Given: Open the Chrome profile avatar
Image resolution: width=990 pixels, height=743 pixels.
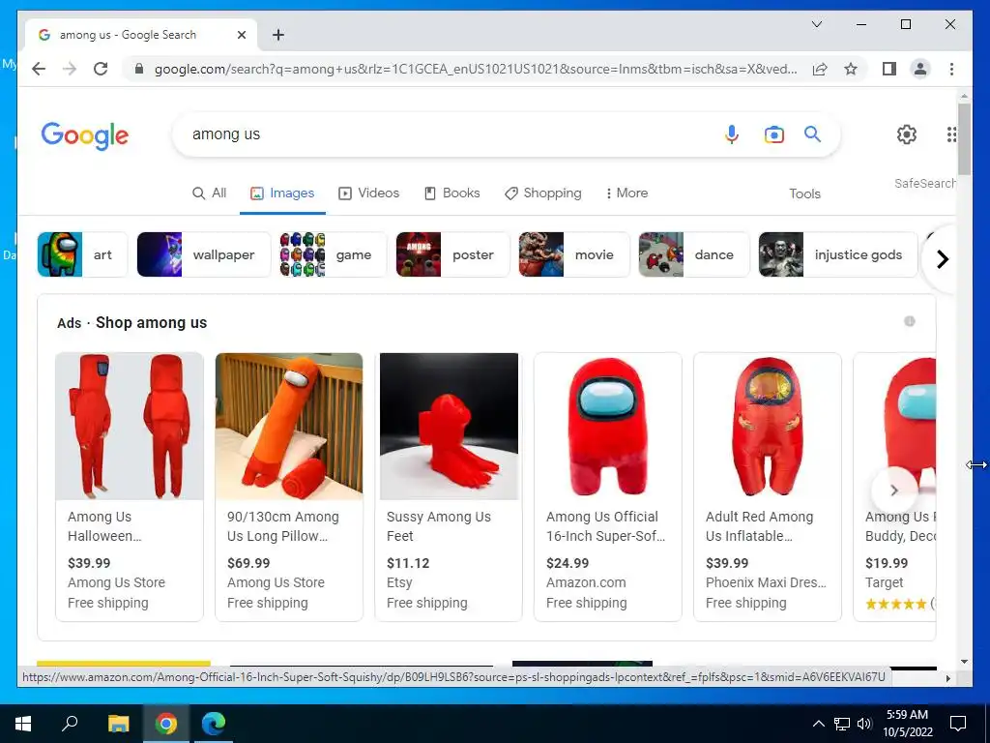Looking at the screenshot, I should (920, 69).
